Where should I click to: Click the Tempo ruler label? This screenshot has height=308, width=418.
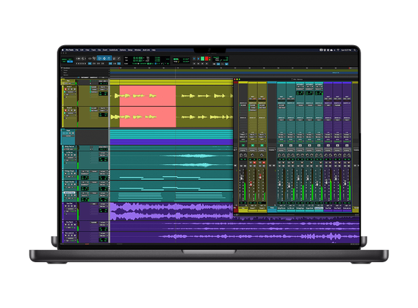pyautogui.click(x=66, y=70)
